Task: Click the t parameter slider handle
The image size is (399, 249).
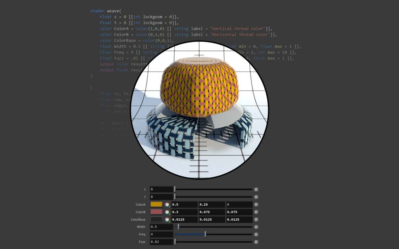Action: [175, 197]
